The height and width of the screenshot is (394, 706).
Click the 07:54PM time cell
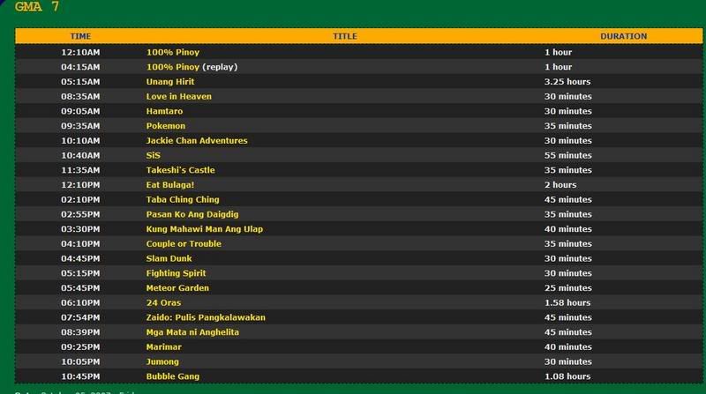(80, 317)
